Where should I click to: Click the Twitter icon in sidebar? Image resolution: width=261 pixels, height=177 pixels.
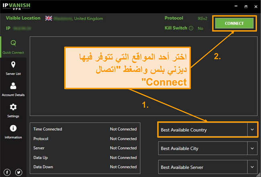pyautogui.click(x=18, y=172)
